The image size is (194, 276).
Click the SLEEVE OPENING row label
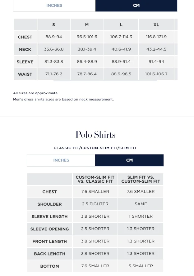[50, 229]
